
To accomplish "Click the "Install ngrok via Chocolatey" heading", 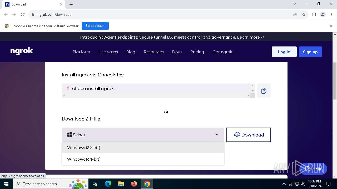I will coord(93,75).
